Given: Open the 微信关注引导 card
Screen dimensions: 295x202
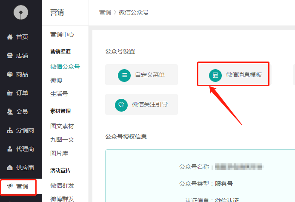Looking at the screenshot, I should point(141,104).
